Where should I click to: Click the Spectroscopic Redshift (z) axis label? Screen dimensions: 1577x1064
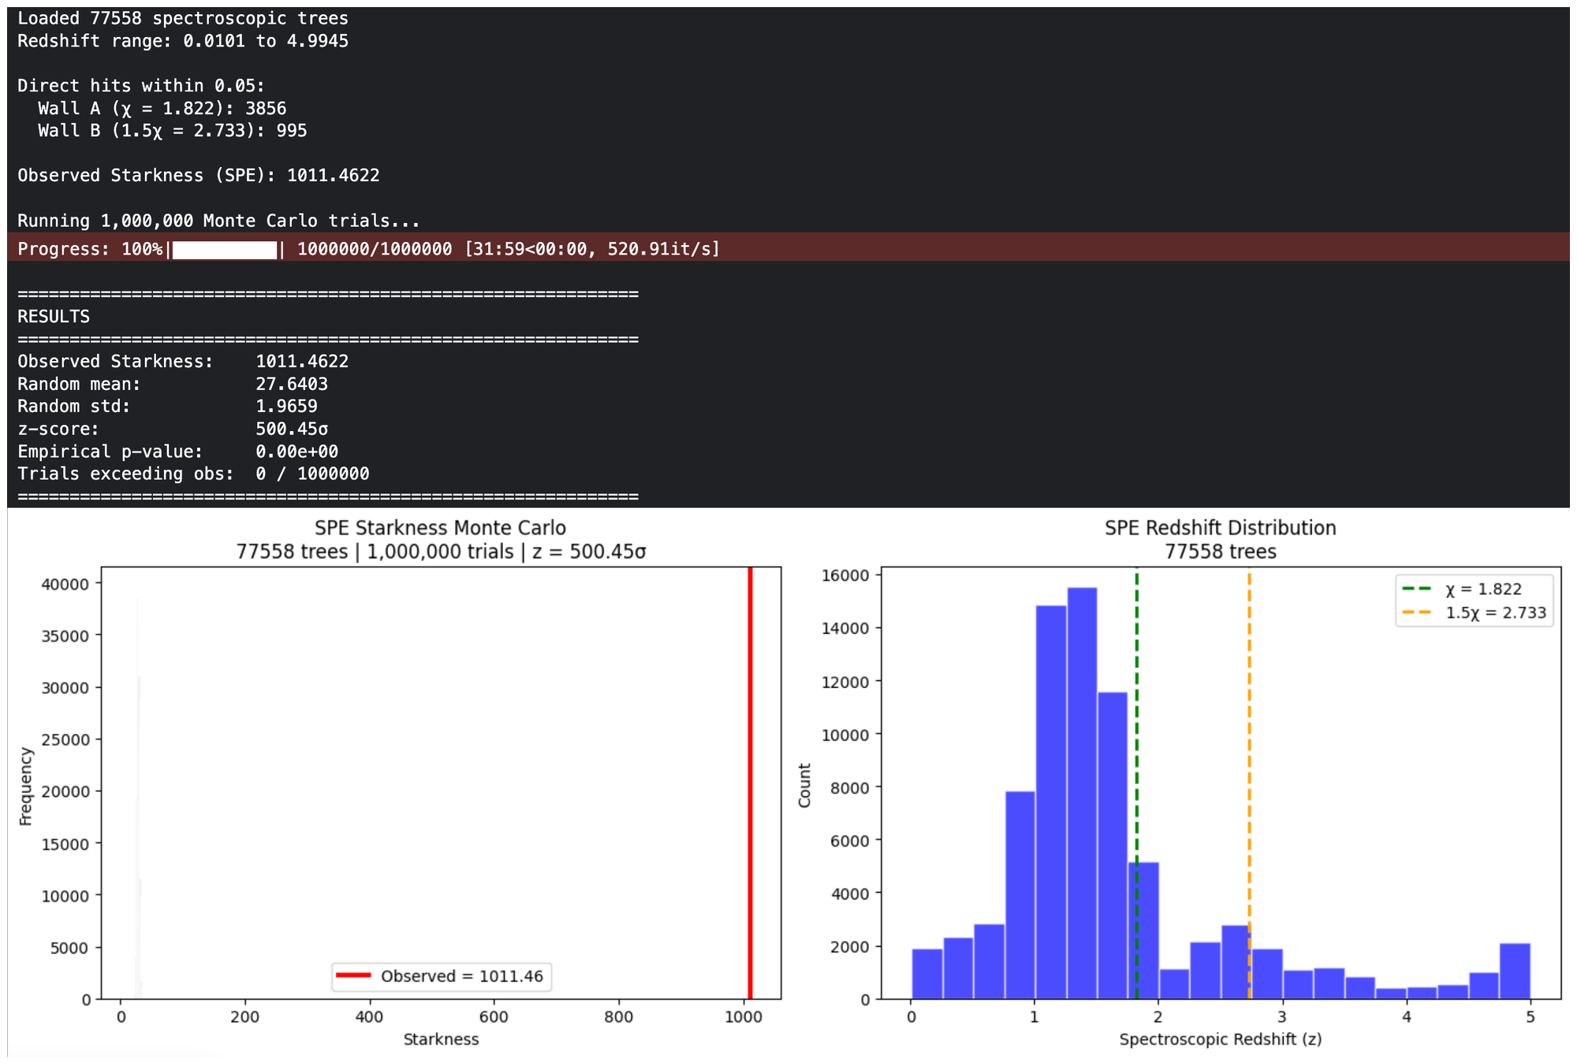[x=1220, y=1040]
